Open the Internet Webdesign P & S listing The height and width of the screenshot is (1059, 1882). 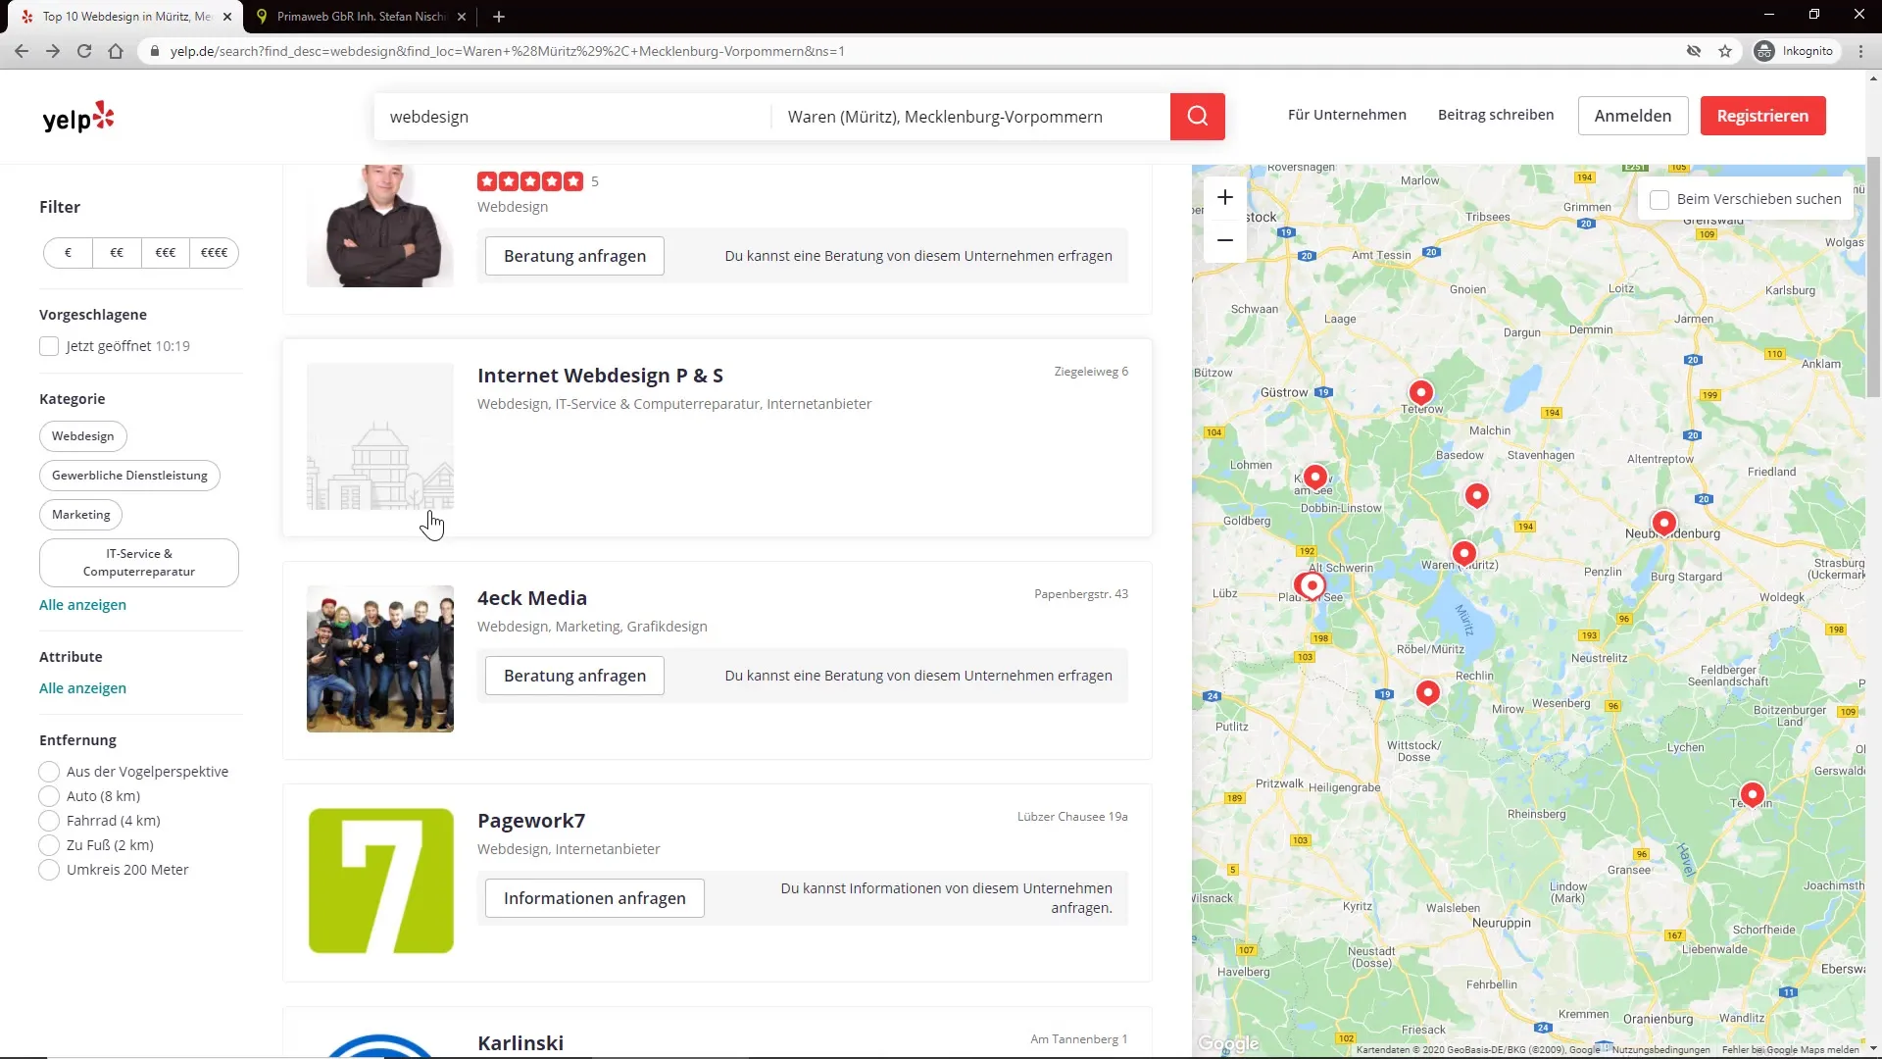(x=600, y=376)
